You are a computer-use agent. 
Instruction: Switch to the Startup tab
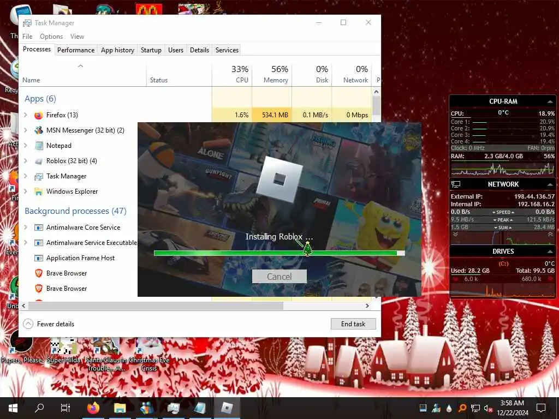point(151,50)
